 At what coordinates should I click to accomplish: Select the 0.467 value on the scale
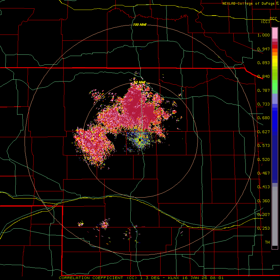(264, 173)
